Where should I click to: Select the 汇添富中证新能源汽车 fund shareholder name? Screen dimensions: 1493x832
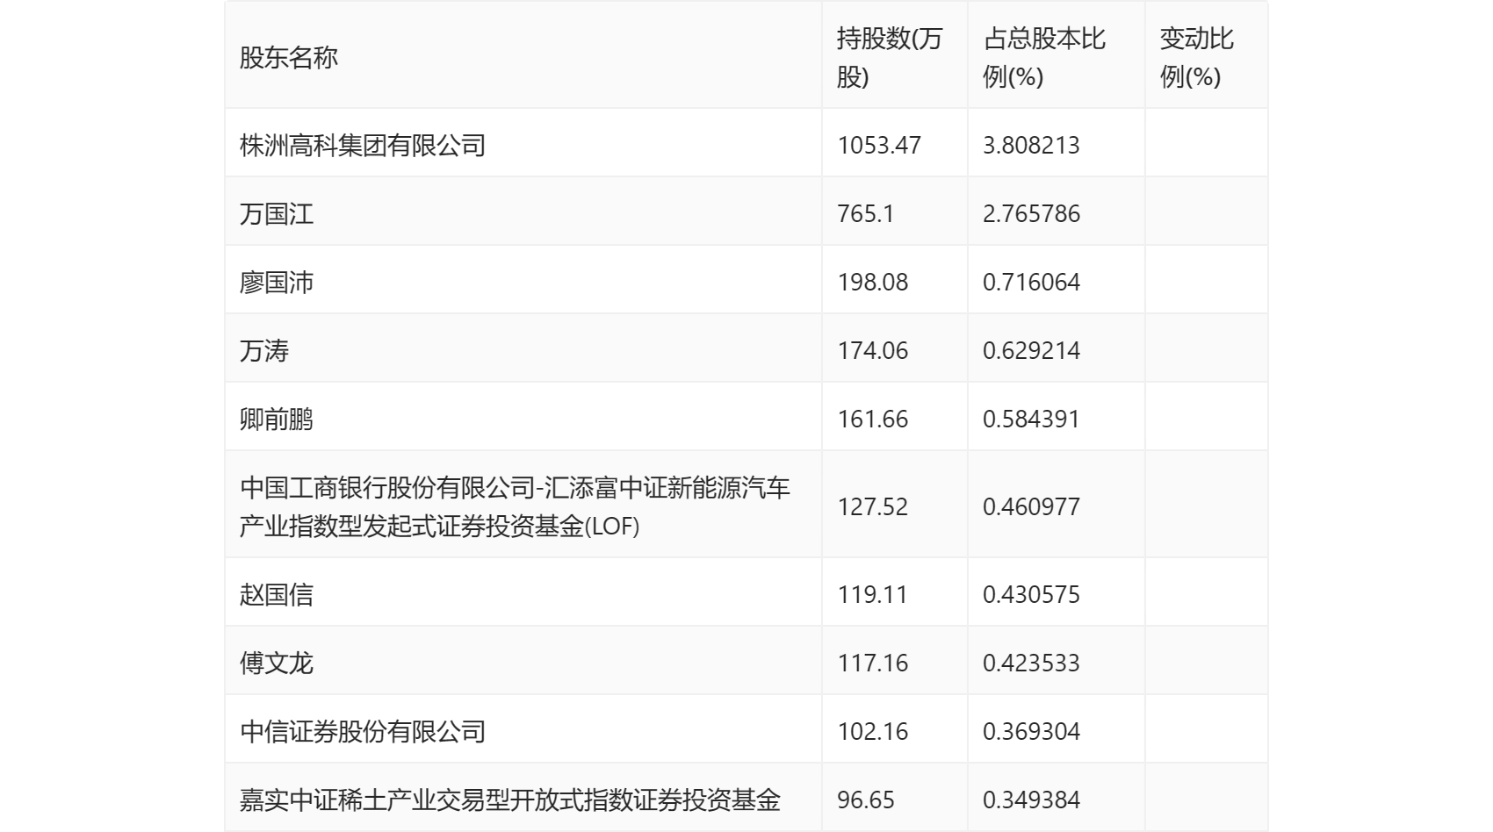[x=516, y=506]
